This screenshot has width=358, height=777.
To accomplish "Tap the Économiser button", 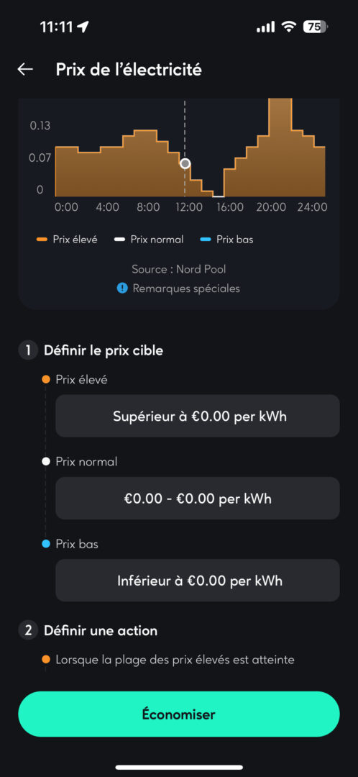I will (179, 714).
